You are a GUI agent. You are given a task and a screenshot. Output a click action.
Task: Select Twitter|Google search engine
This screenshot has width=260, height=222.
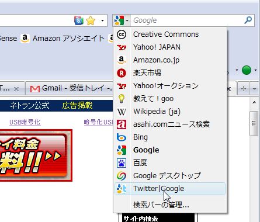tap(170, 189)
